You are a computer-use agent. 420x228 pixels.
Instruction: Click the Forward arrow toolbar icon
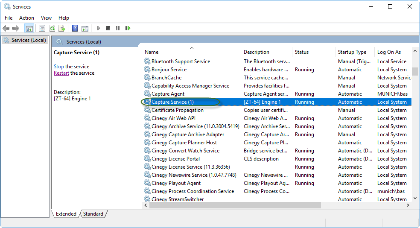click(x=16, y=28)
